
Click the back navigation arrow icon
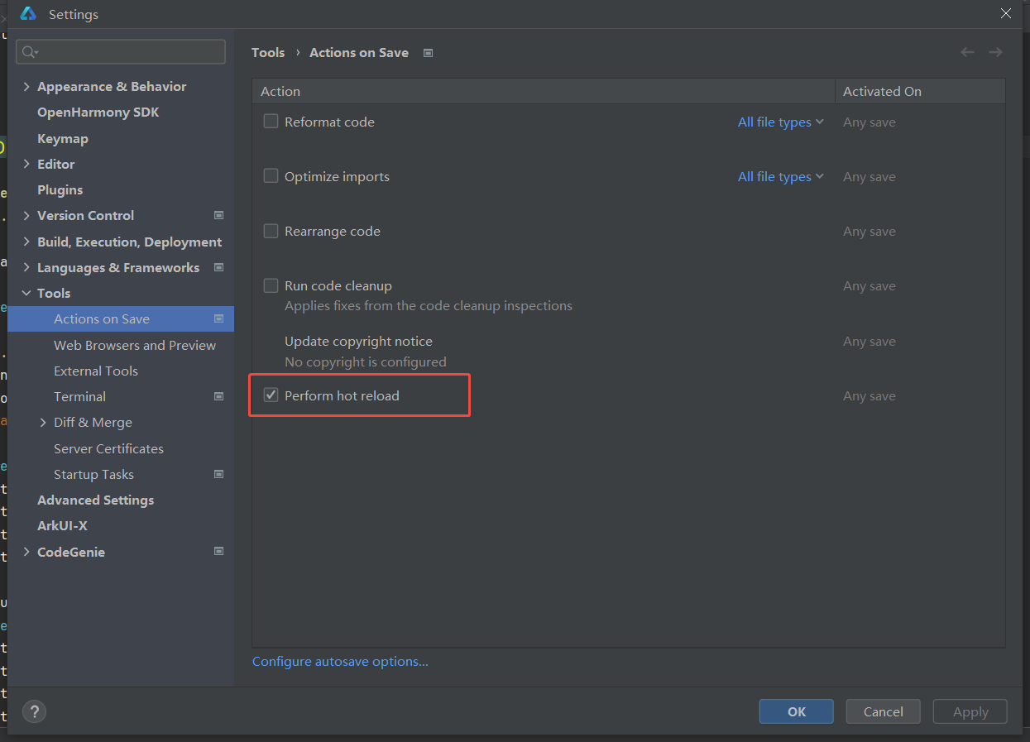967,52
